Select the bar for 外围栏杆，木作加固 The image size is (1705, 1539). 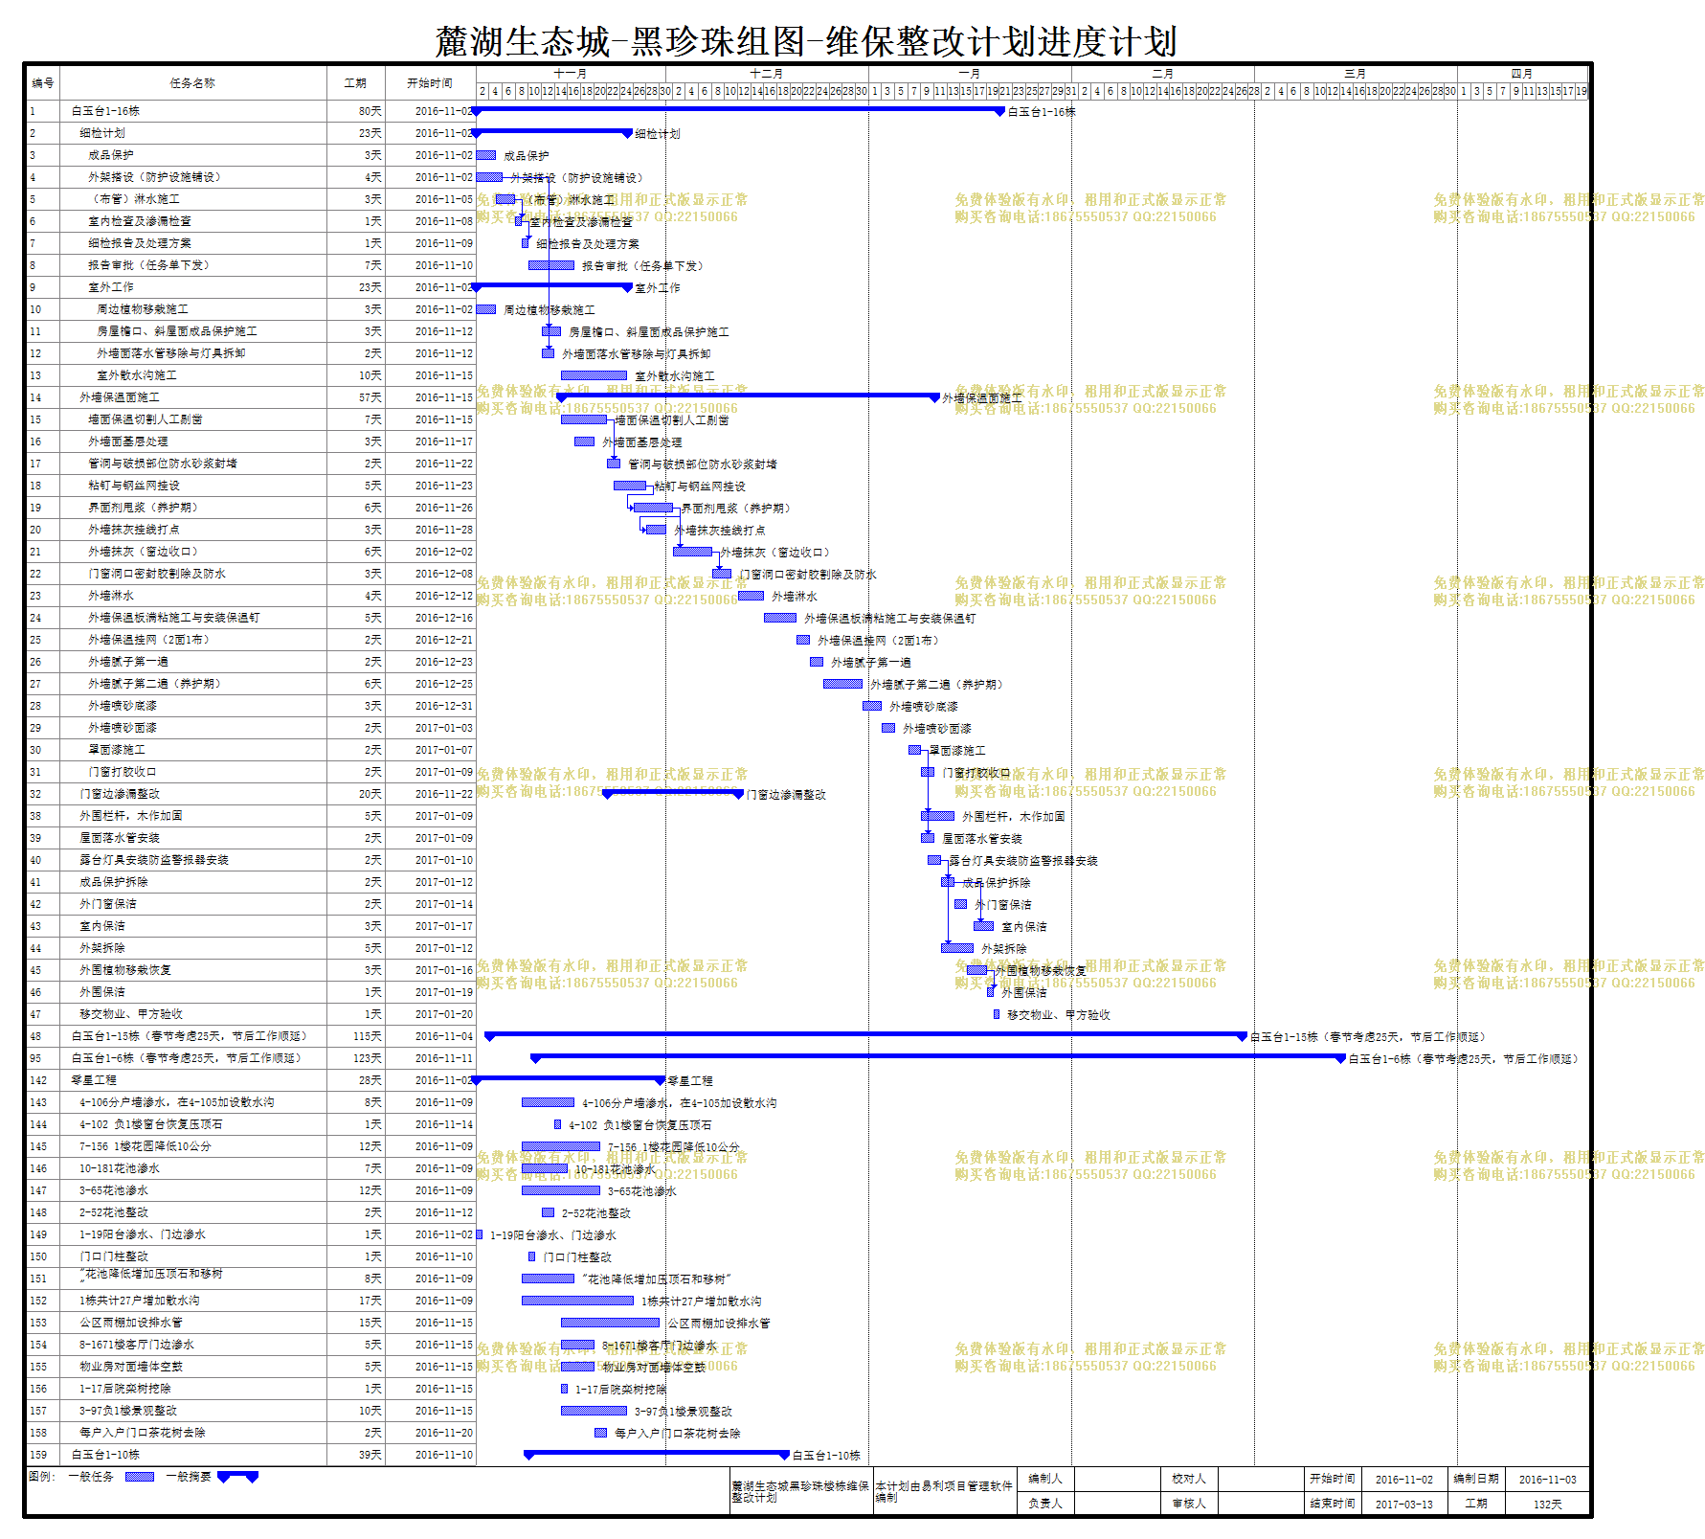click(937, 816)
